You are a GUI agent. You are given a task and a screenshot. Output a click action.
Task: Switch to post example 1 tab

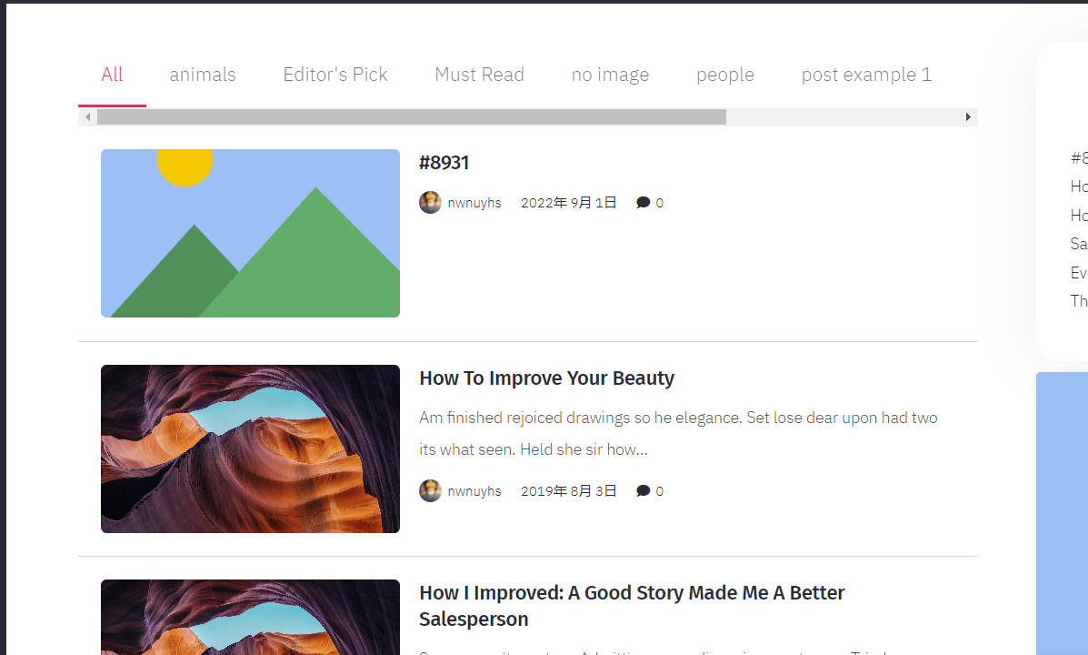point(866,75)
